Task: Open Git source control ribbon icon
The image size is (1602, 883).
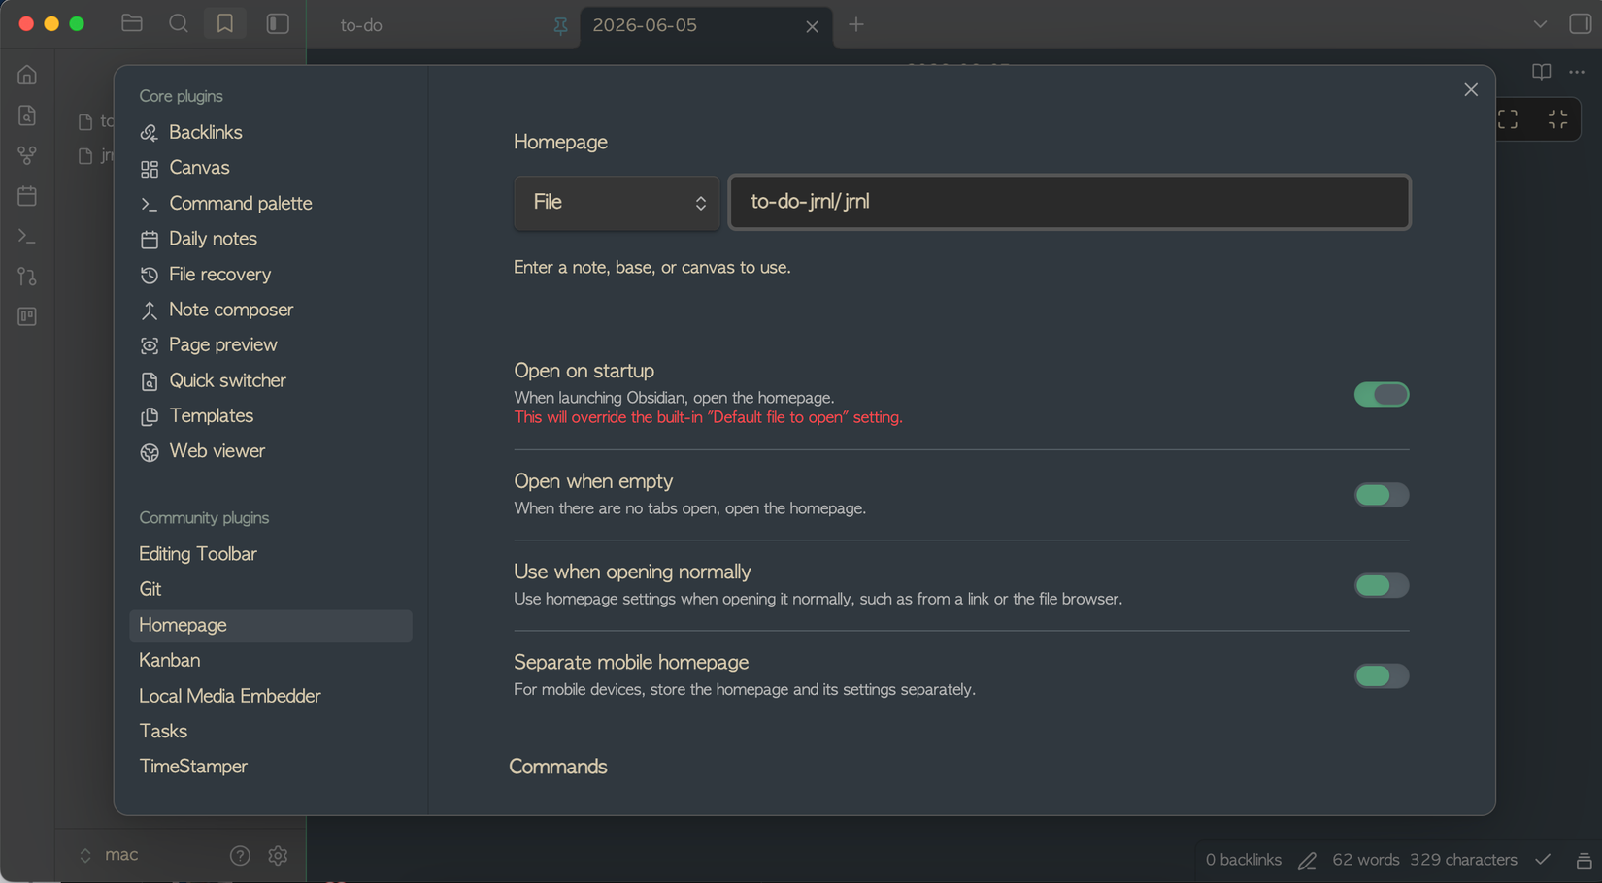Action: pos(27,277)
